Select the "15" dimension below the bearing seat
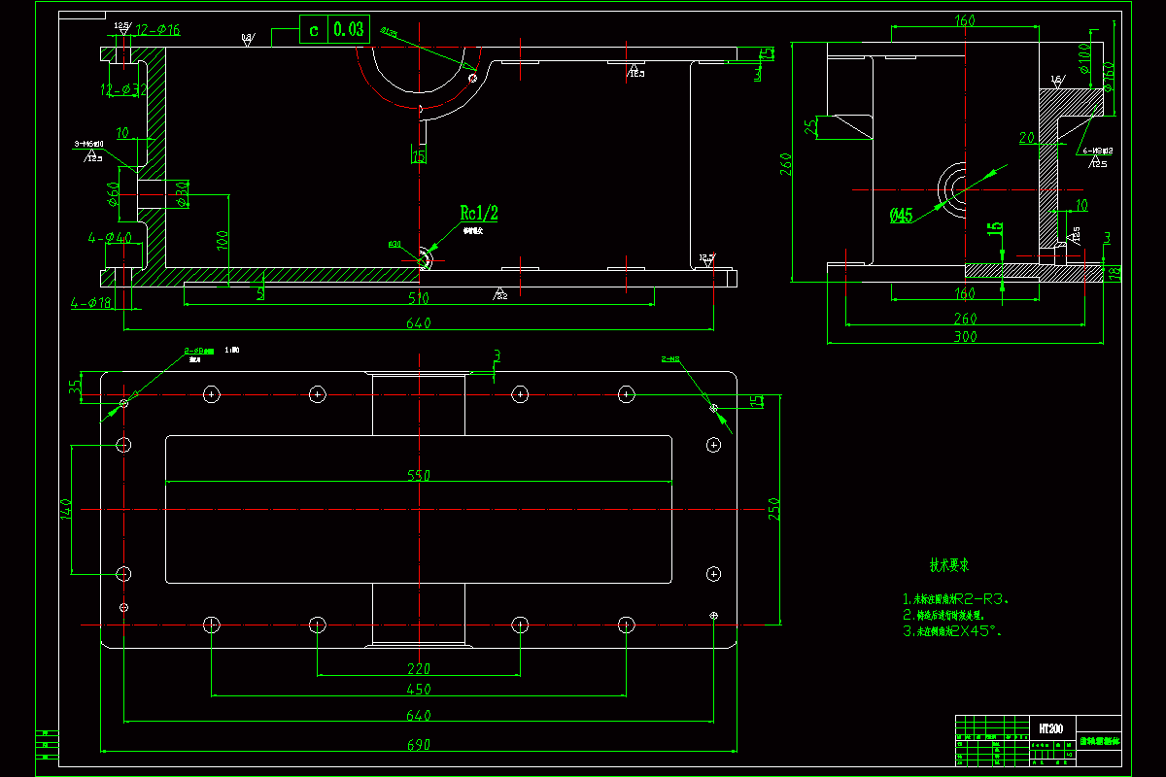Image resolution: width=1166 pixels, height=777 pixels. [418, 155]
